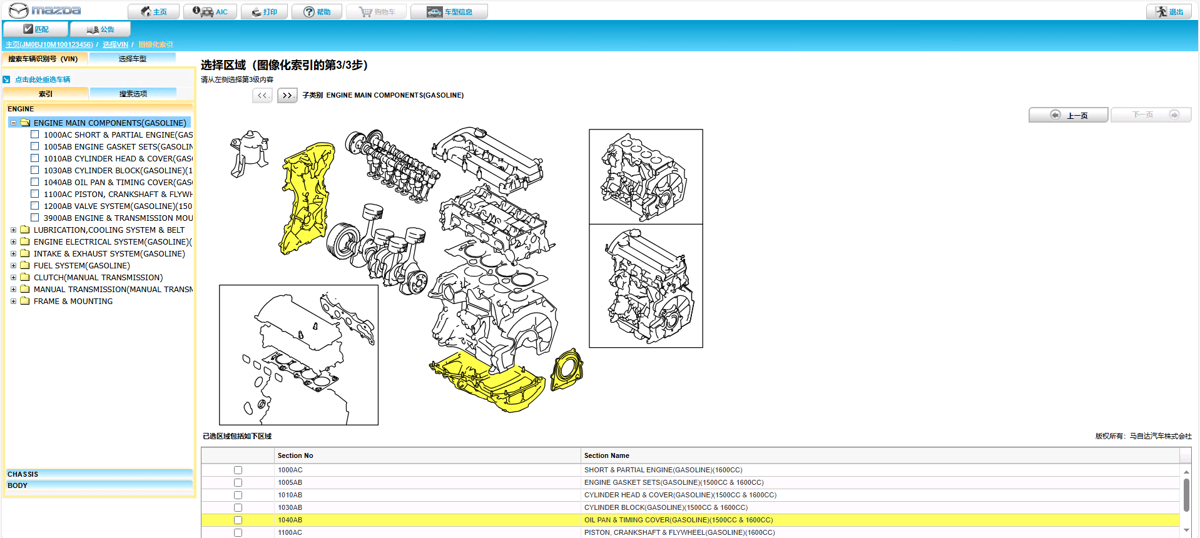
Task: Open the AIC toolbar button
Action: 210,12
